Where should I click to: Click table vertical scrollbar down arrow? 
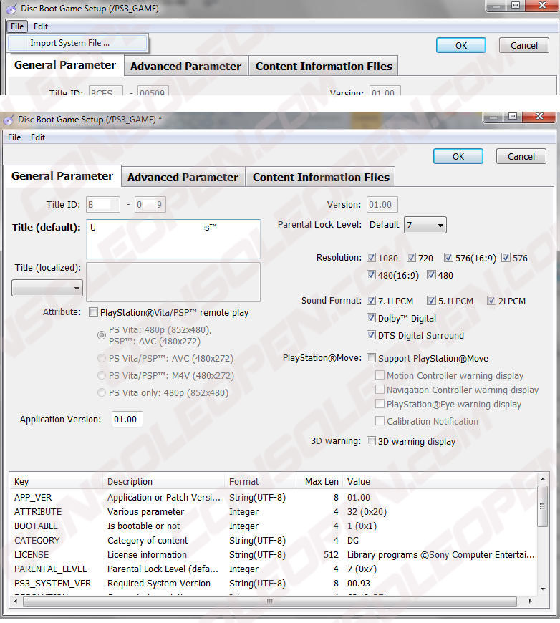point(543,589)
